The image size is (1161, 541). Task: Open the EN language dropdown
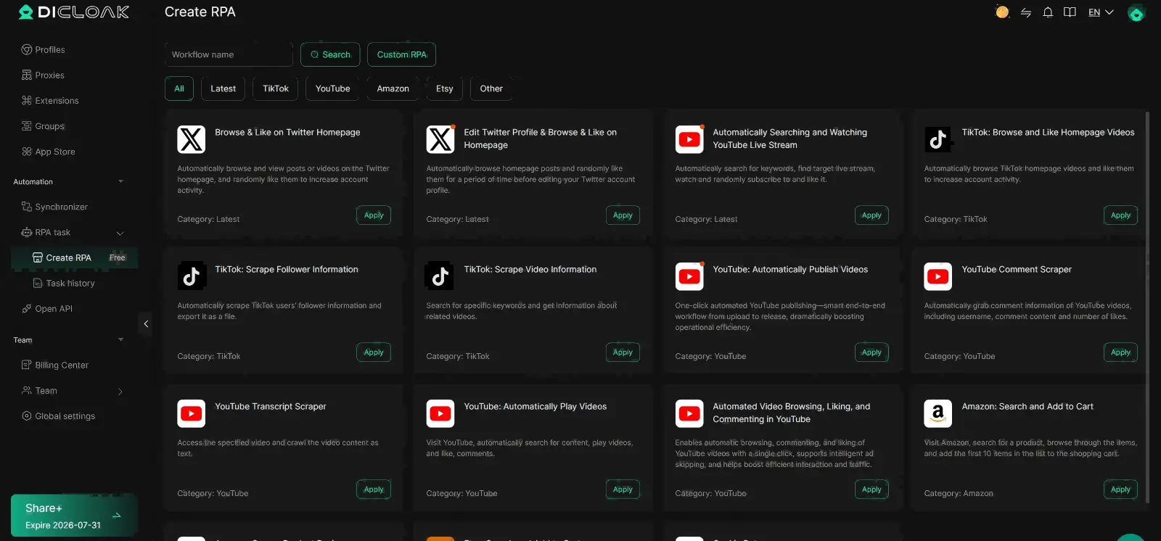pyautogui.click(x=1101, y=12)
